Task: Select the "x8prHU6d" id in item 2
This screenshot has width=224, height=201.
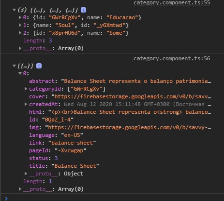Action: pyautogui.click(x=64, y=33)
